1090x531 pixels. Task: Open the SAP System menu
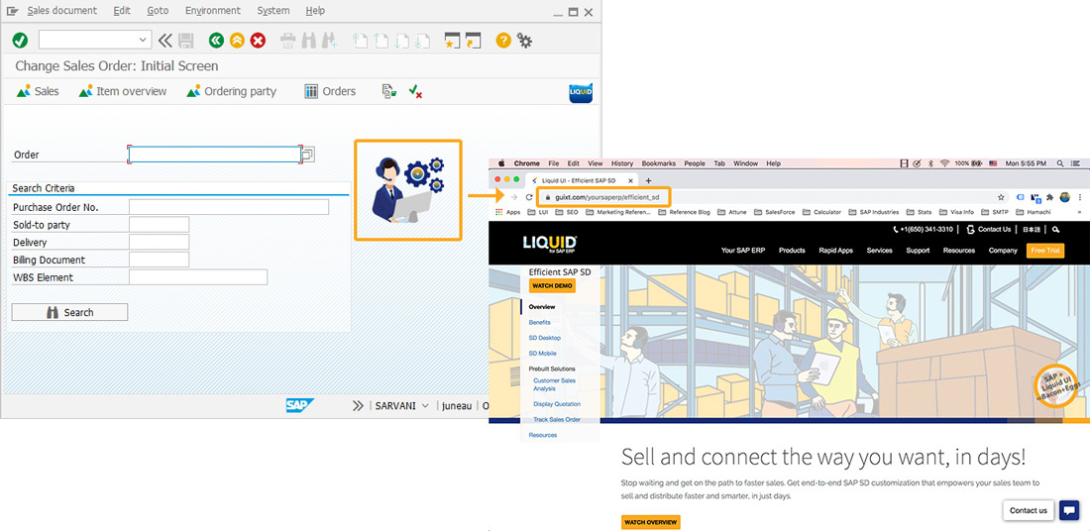pos(273,11)
